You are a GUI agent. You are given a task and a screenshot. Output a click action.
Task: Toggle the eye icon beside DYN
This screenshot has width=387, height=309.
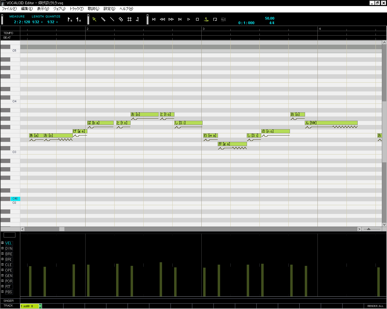[2, 248]
